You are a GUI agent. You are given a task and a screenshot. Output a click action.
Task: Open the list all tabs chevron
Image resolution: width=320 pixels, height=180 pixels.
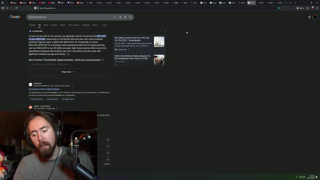coord(295,3)
